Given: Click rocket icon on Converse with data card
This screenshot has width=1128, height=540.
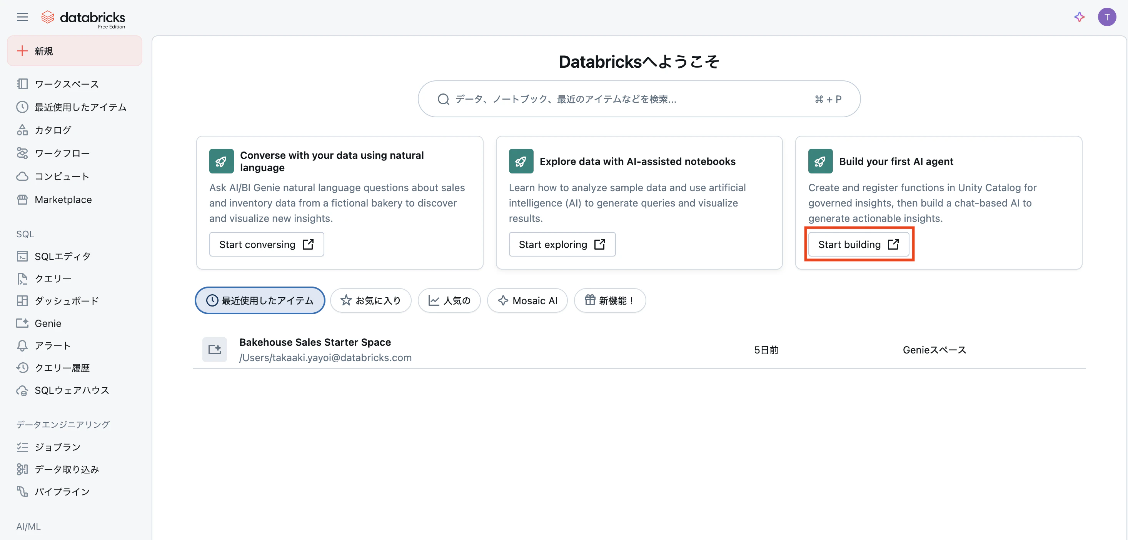Looking at the screenshot, I should pos(221,162).
